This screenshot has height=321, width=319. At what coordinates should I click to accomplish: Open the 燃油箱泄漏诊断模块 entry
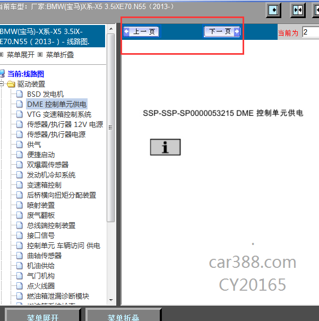58,296
